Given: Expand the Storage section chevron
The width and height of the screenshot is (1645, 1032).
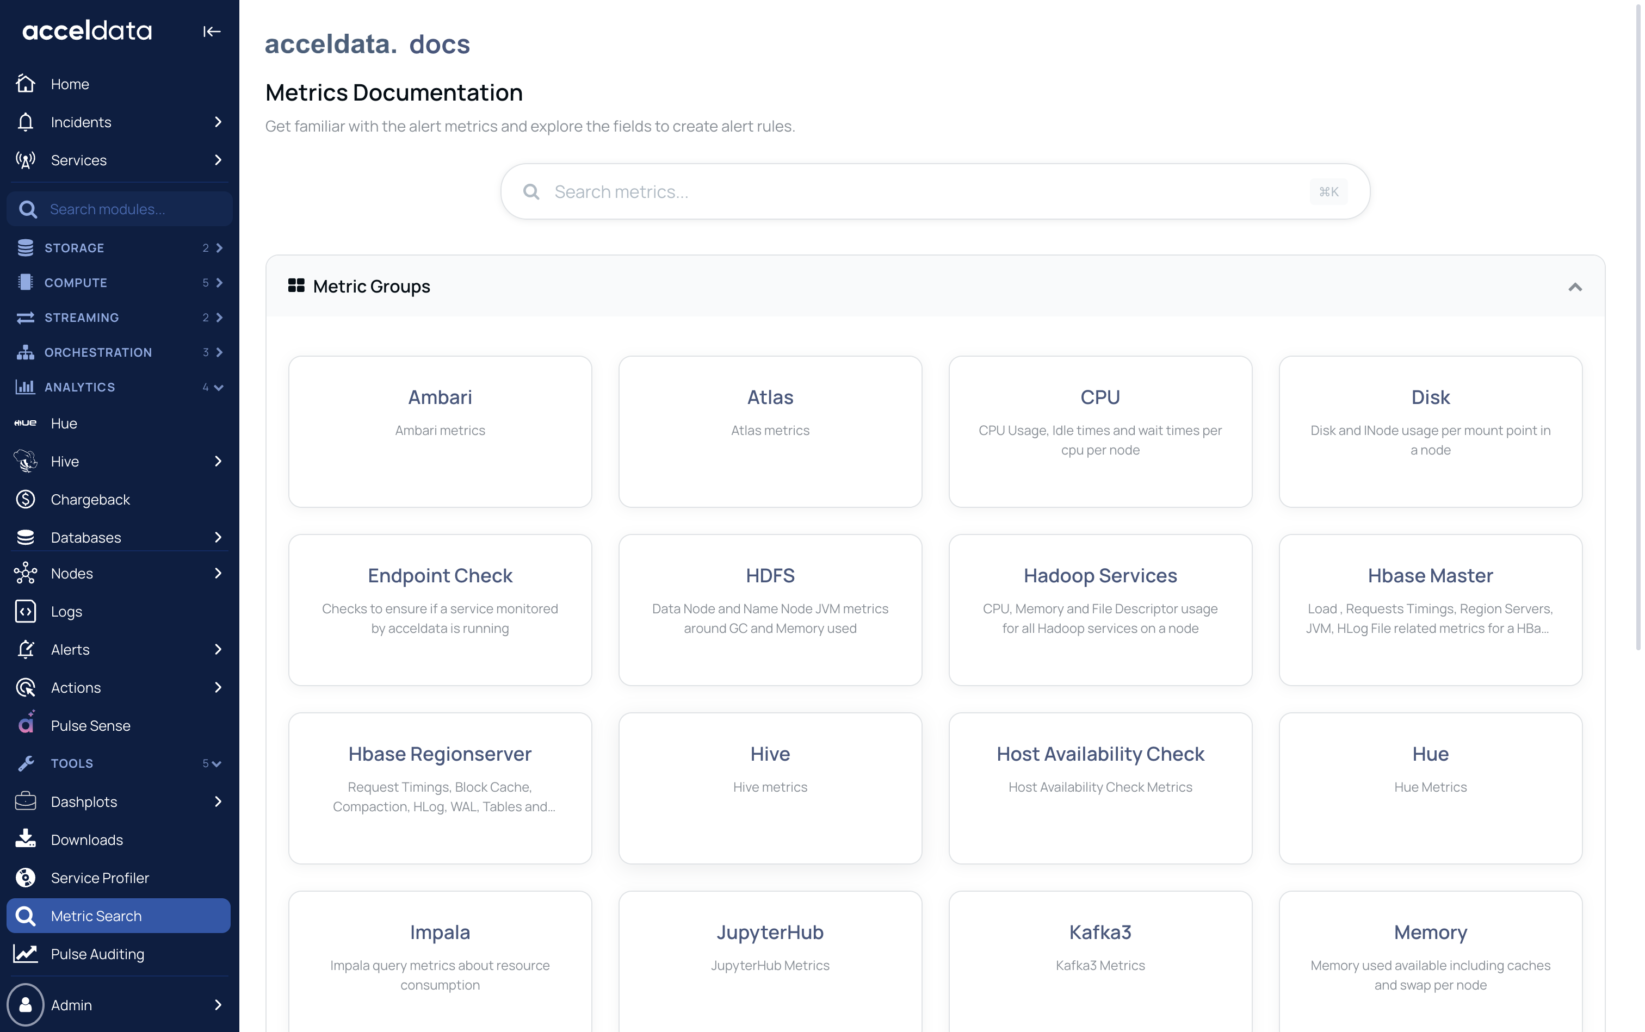Looking at the screenshot, I should 219,248.
